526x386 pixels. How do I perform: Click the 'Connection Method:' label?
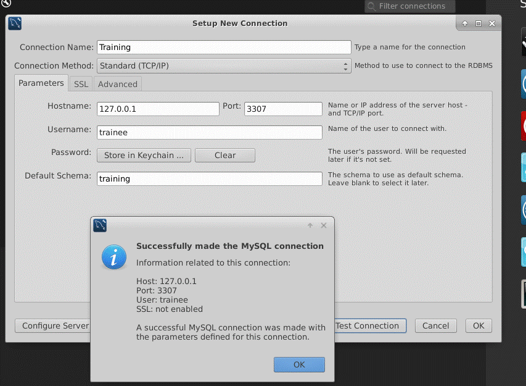54,66
